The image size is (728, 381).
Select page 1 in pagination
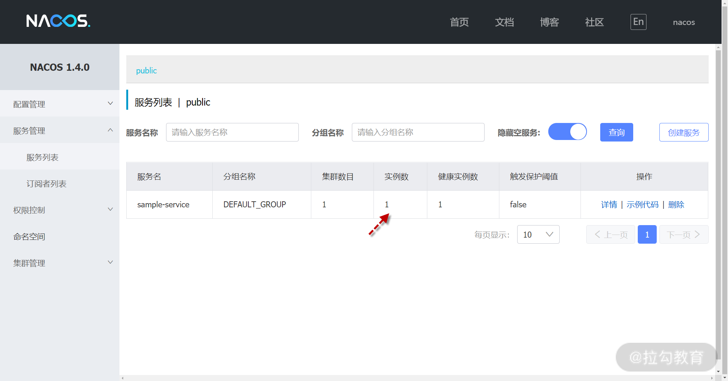(647, 235)
